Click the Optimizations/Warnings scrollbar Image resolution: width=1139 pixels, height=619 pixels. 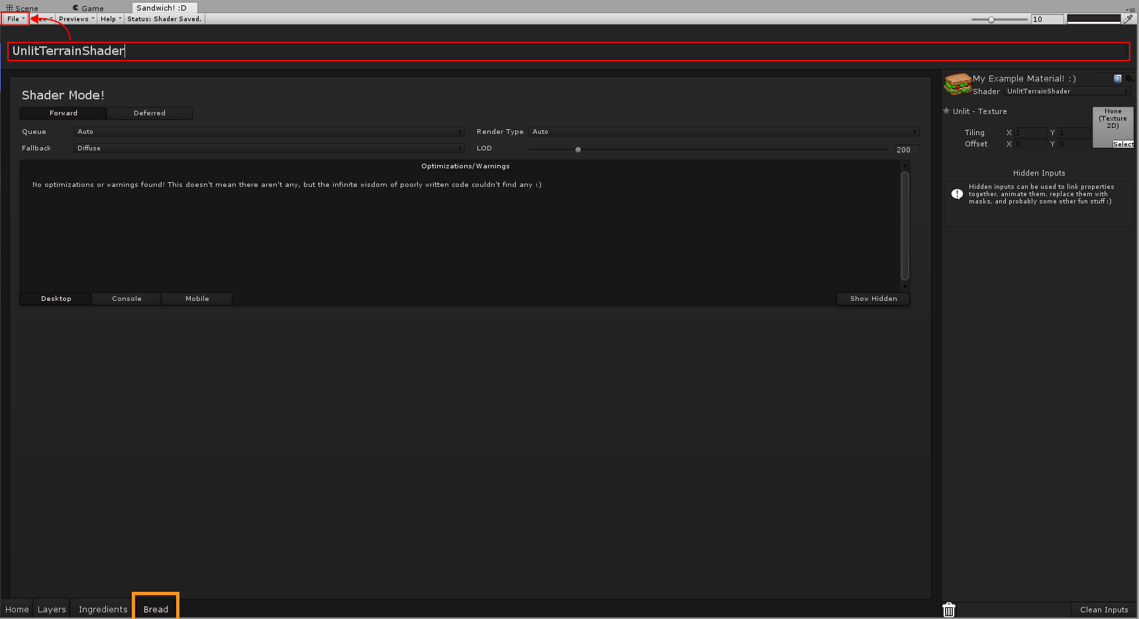pos(905,226)
